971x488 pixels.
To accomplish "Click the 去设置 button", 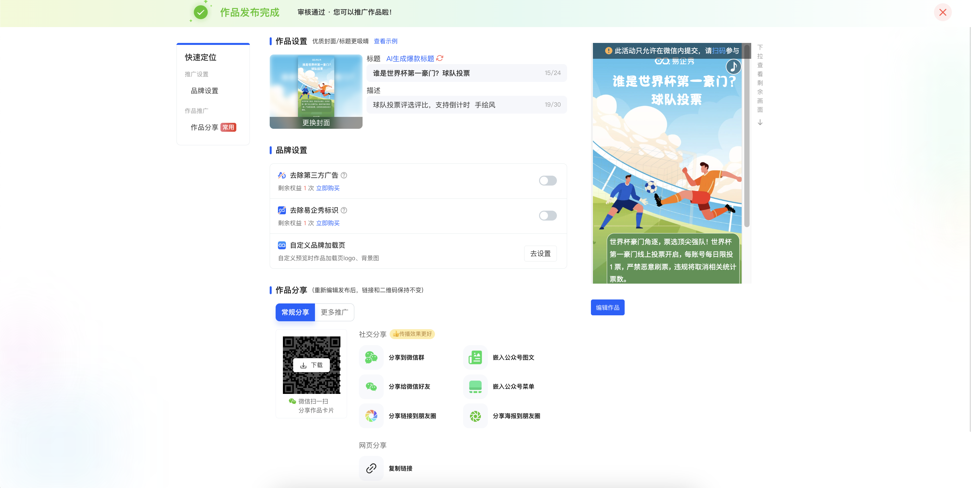I will pos(540,254).
